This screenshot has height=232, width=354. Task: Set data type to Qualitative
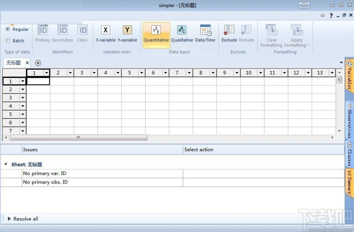[x=182, y=30]
